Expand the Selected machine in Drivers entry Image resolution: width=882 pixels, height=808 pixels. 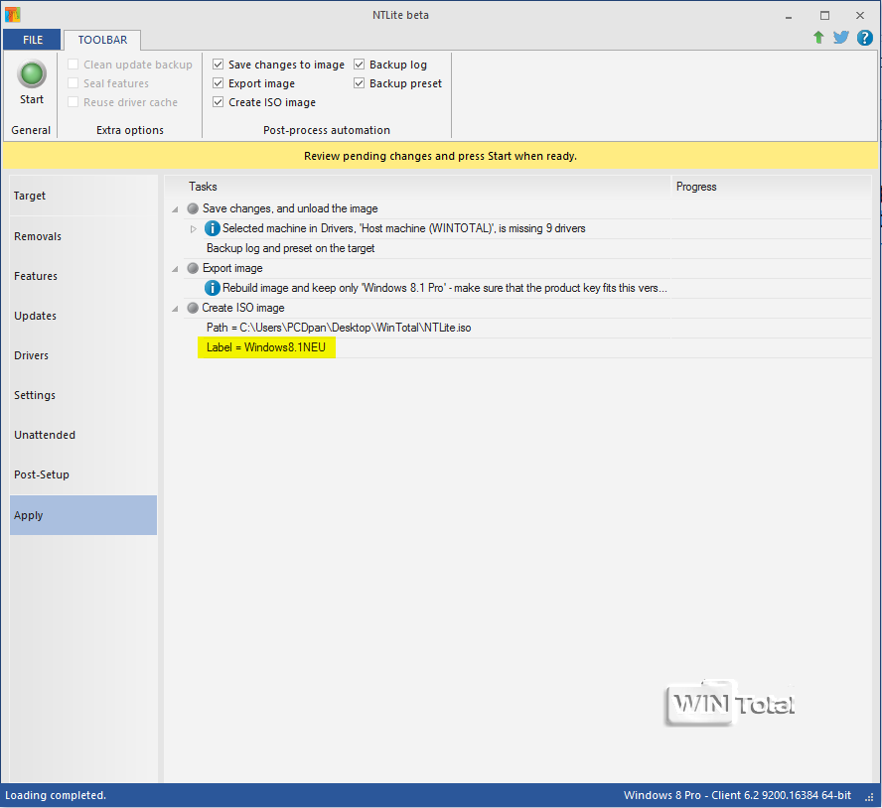pos(193,229)
